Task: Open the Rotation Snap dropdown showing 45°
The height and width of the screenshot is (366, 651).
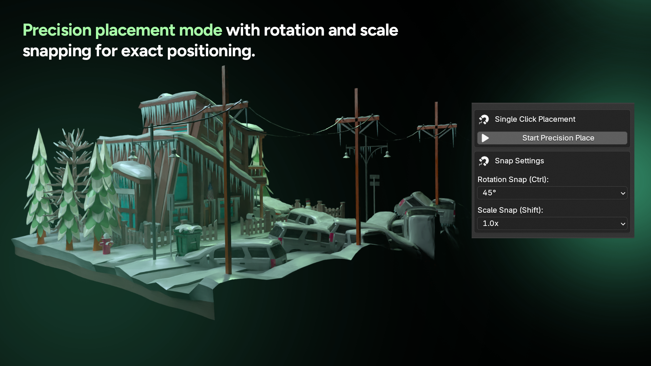Action: (x=552, y=193)
